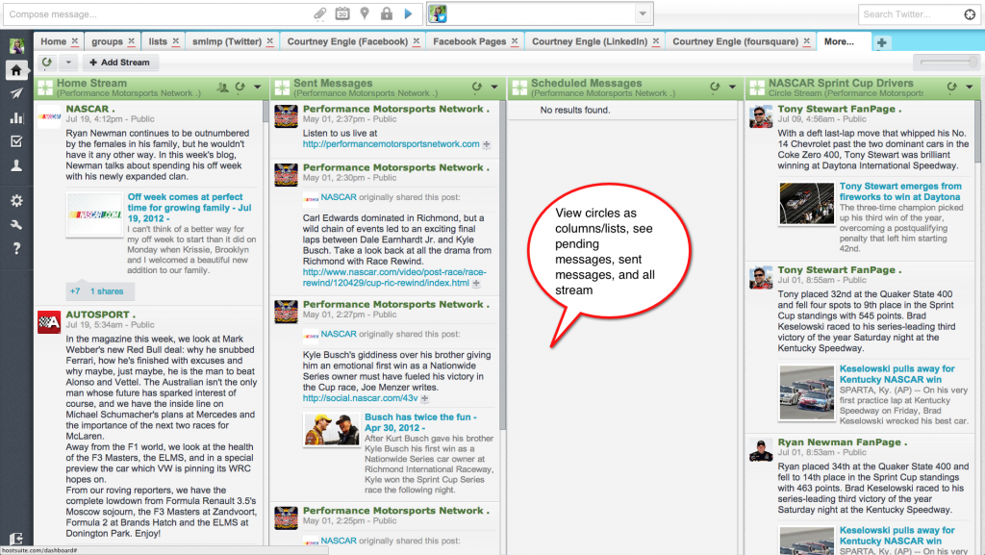Open the profile picker dropdown arrow

click(x=642, y=13)
